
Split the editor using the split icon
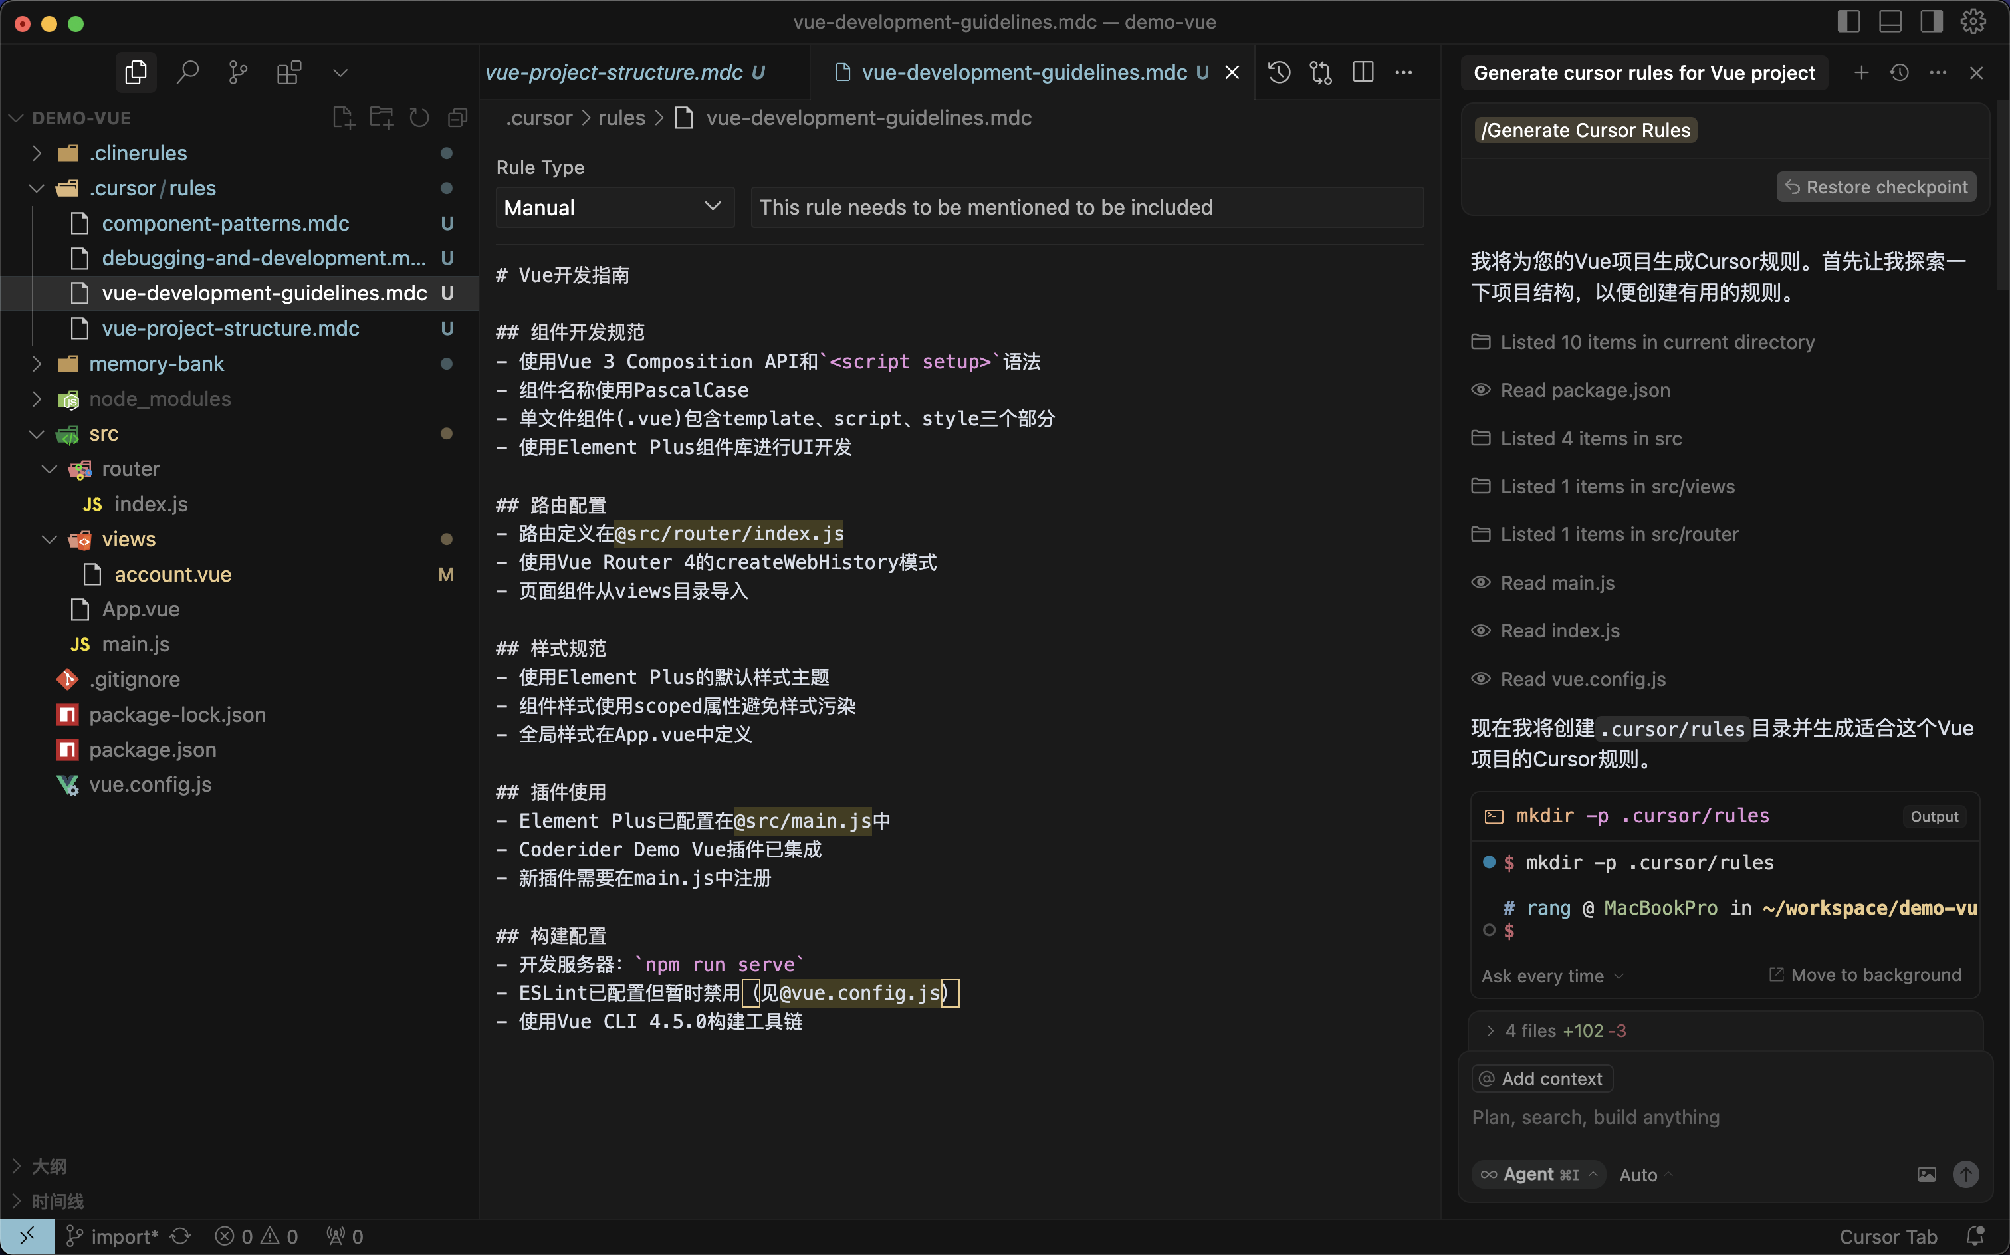click(1363, 72)
